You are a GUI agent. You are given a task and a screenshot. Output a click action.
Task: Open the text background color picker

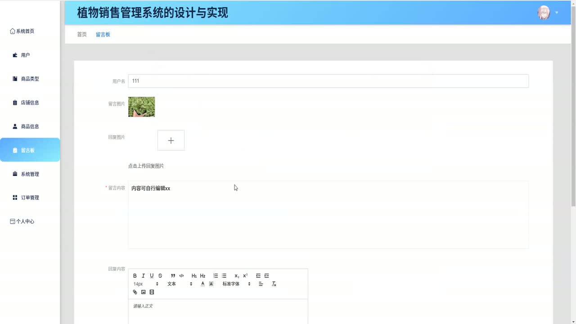tap(211, 284)
